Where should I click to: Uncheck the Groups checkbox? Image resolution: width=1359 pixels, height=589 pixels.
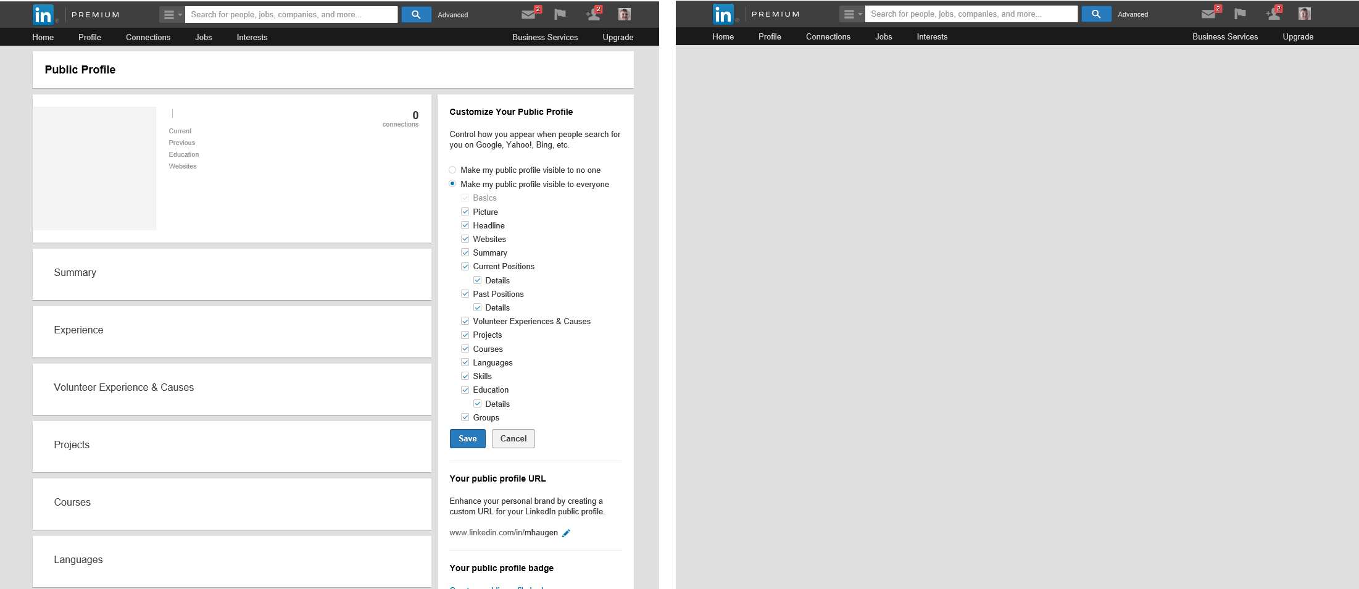pos(465,417)
